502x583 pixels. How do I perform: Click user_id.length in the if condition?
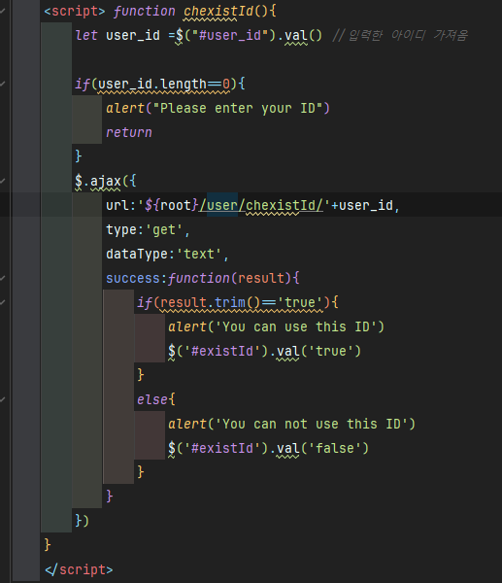tap(152, 84)
